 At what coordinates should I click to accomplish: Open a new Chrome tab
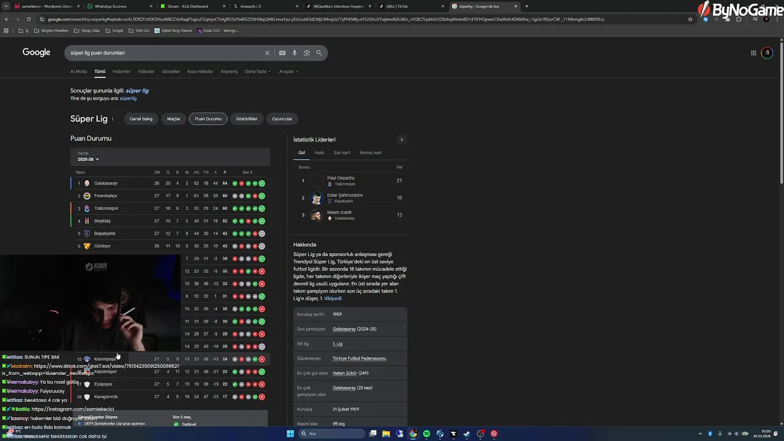(x=527, y=6)
